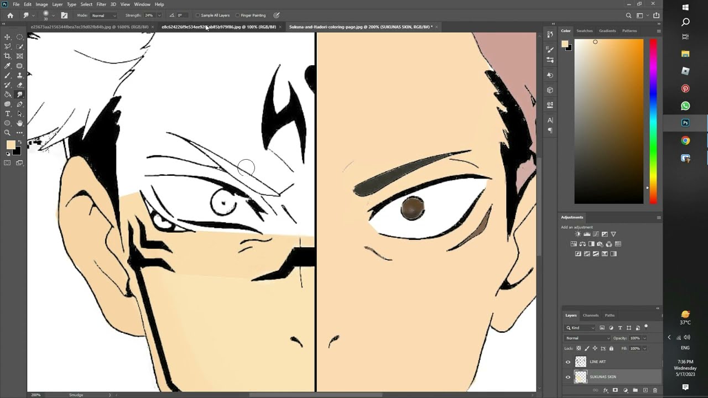Select the Zoom tool
The image size is (708, 398).
[7, 133]
